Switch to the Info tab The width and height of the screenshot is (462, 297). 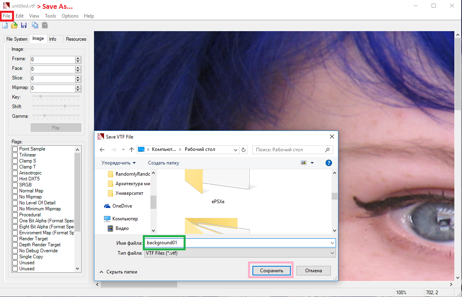(x=53, y=39)
